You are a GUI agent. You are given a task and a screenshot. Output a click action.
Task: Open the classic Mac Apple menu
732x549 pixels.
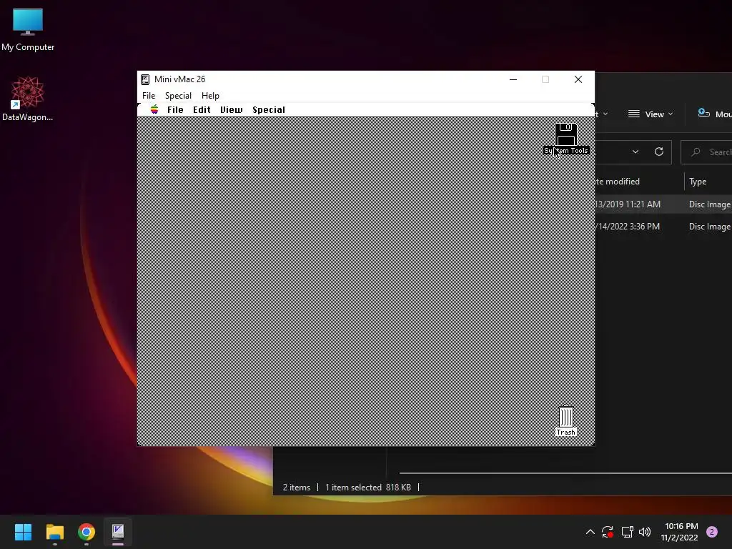[154, 109]
